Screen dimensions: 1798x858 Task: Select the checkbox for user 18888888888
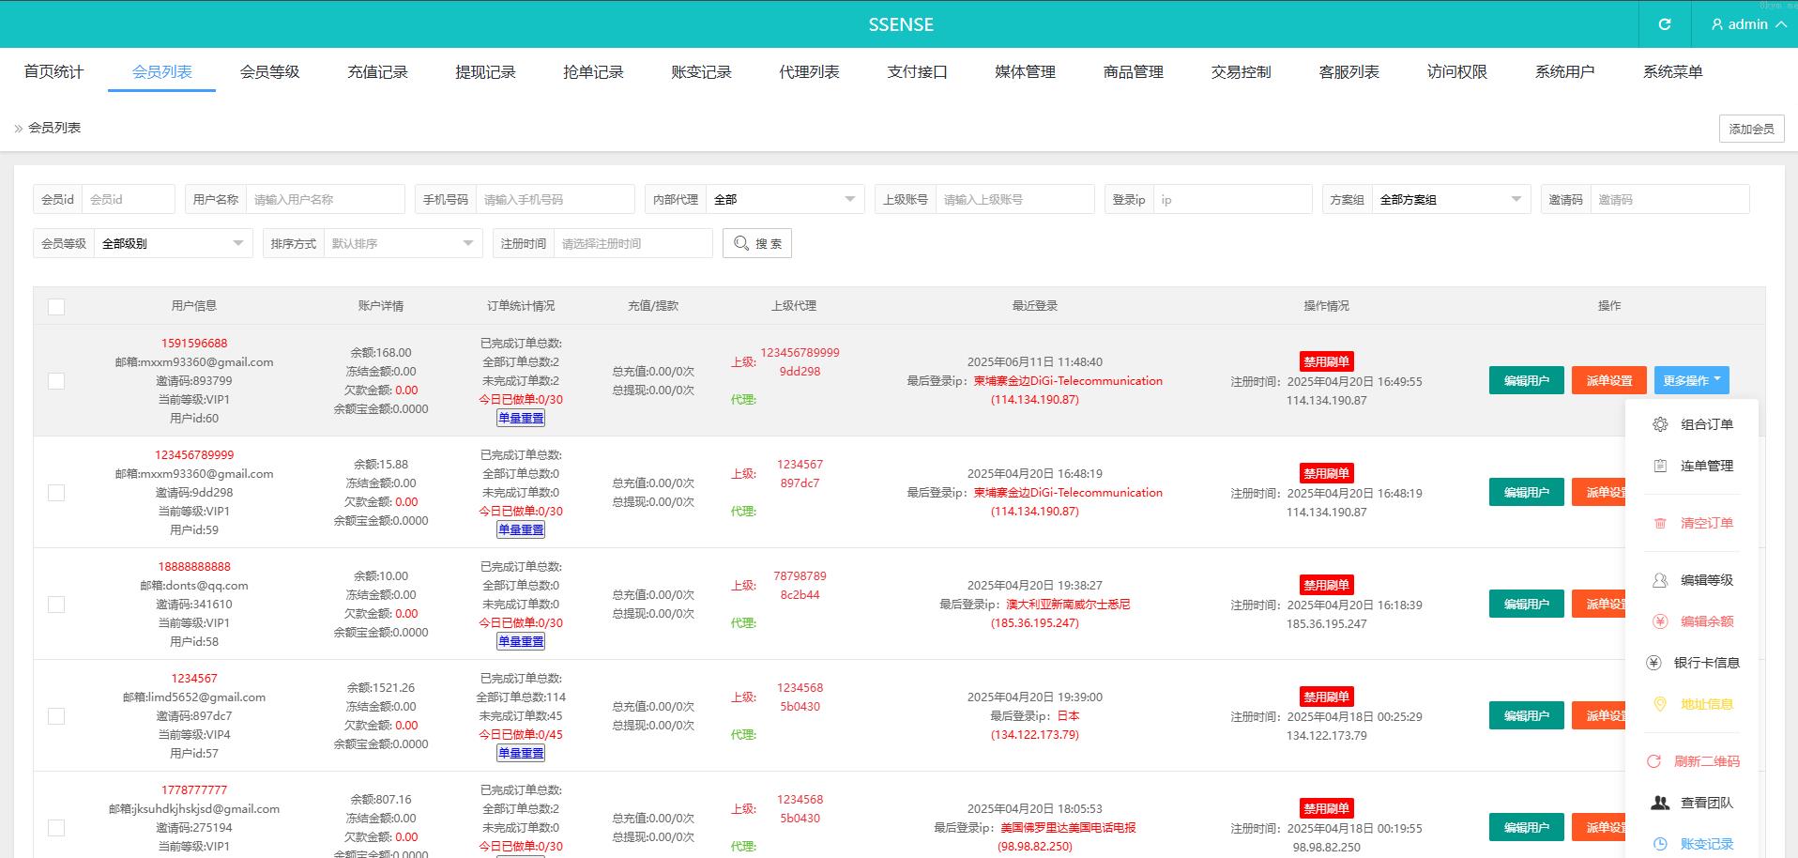coord(56,605)
